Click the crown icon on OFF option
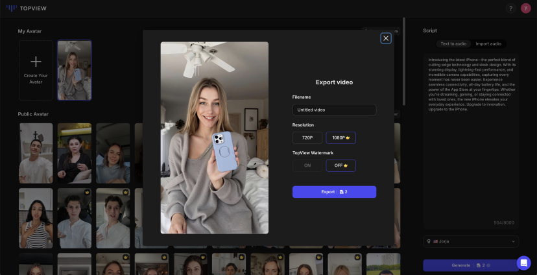 coord(346,165)
